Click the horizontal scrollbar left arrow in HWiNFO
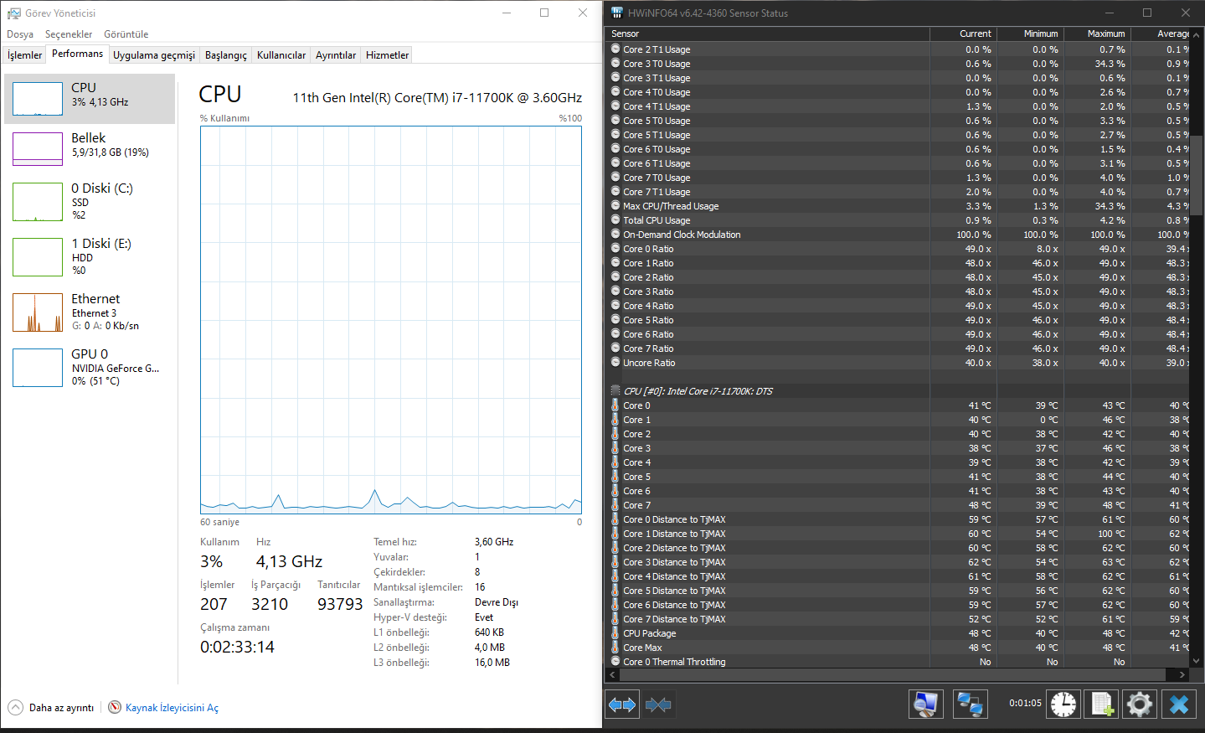The width and height of the screenshot is (1205, 733). 612,674
